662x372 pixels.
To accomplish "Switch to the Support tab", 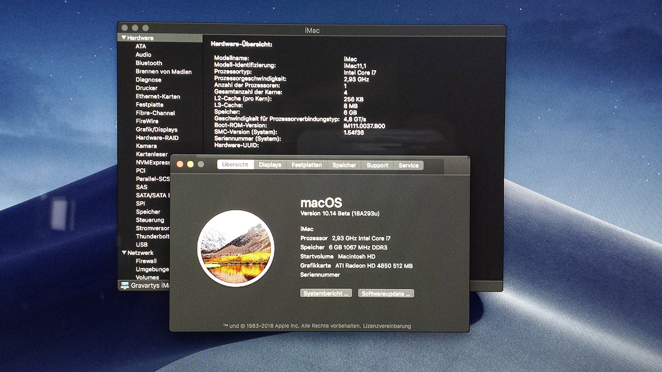I will point(377,165).
